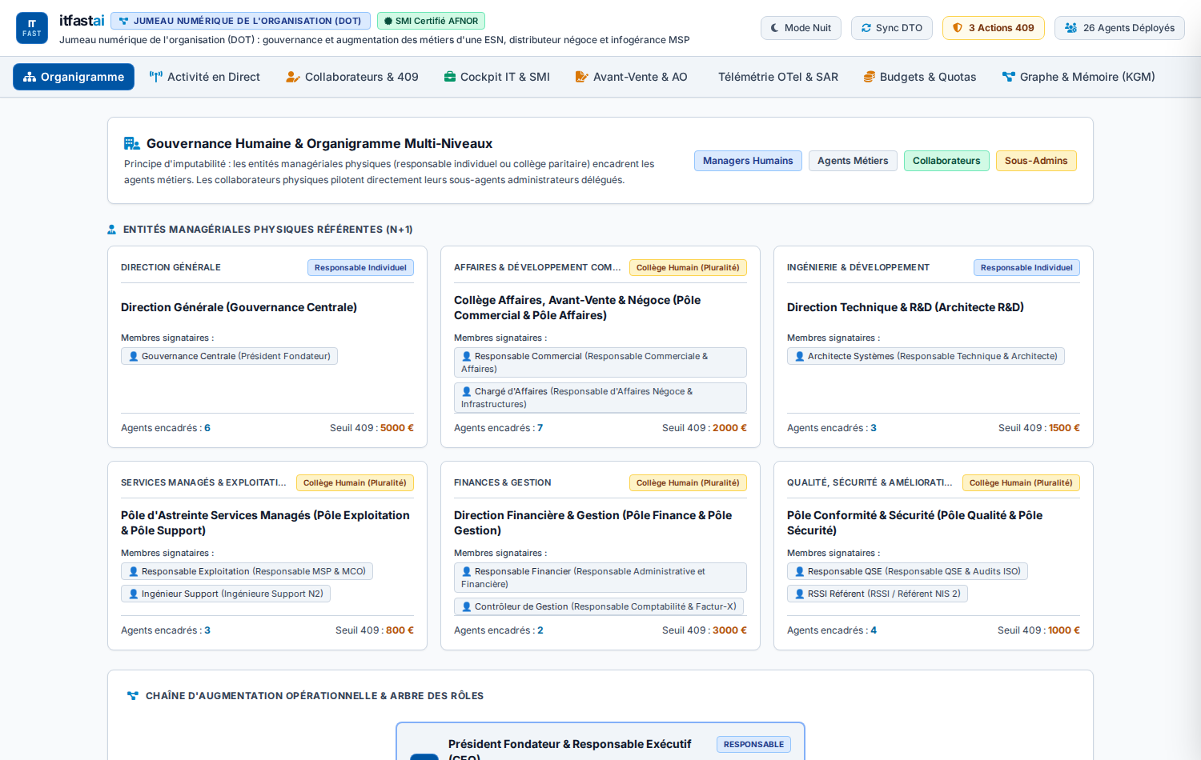Open Collaborateurs & 409 tab
The width and height of the screenshot is (1201, 760).
click(352, 77)
